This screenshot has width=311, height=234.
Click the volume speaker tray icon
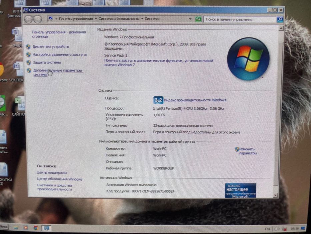point(276,229)
